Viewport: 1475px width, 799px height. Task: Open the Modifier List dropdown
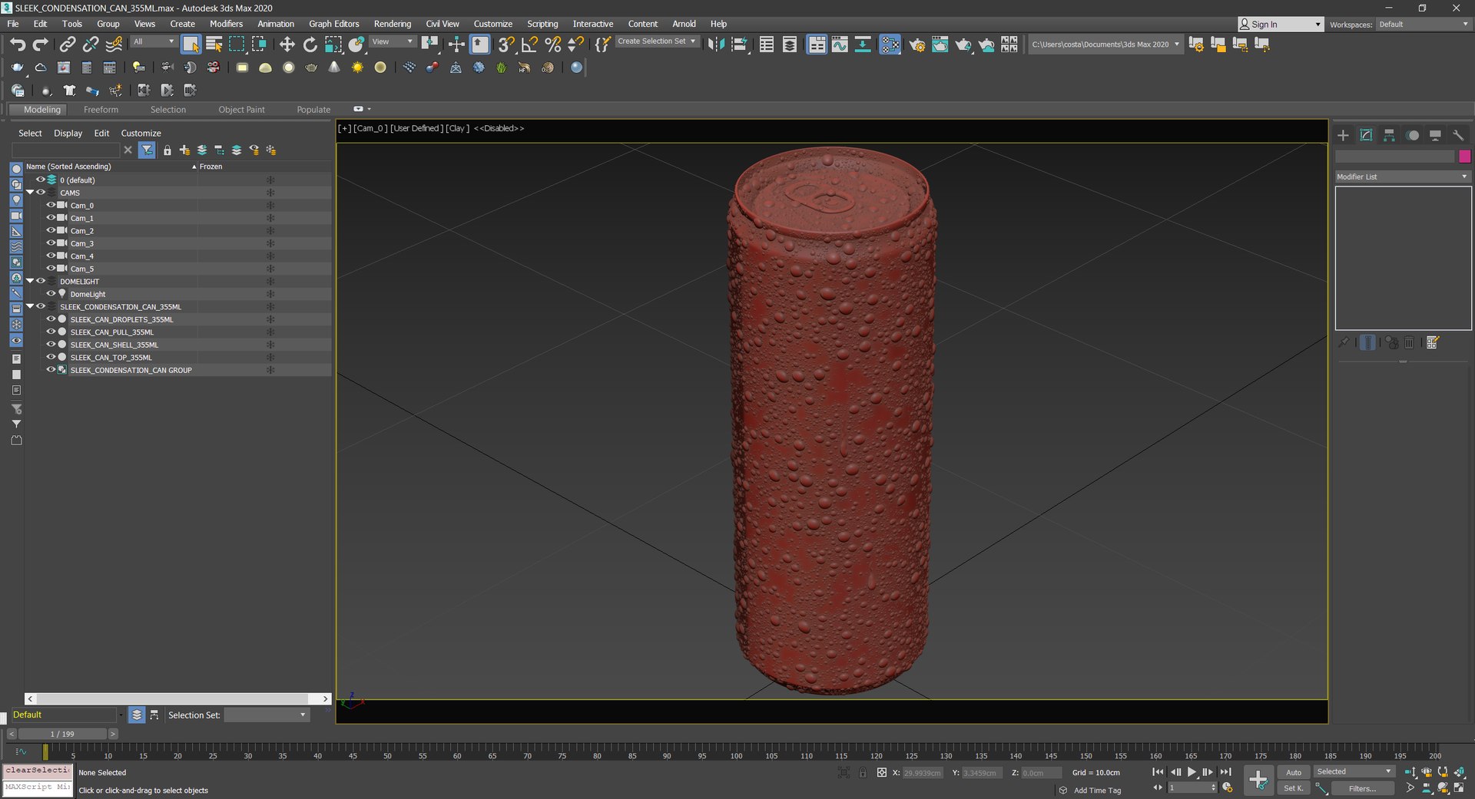click(1403, 177)
